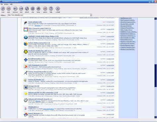This screenshot has height=122, width=157.
Task: Click the WebBuild icon
Action: [x=26, y=108]
